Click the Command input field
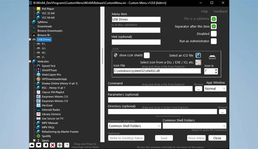Viewport: 258px width, 149px height. pos(150,89)
